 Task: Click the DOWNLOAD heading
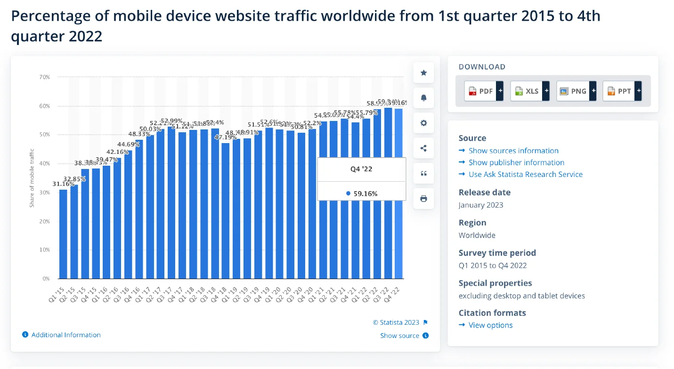pos(482,67)
